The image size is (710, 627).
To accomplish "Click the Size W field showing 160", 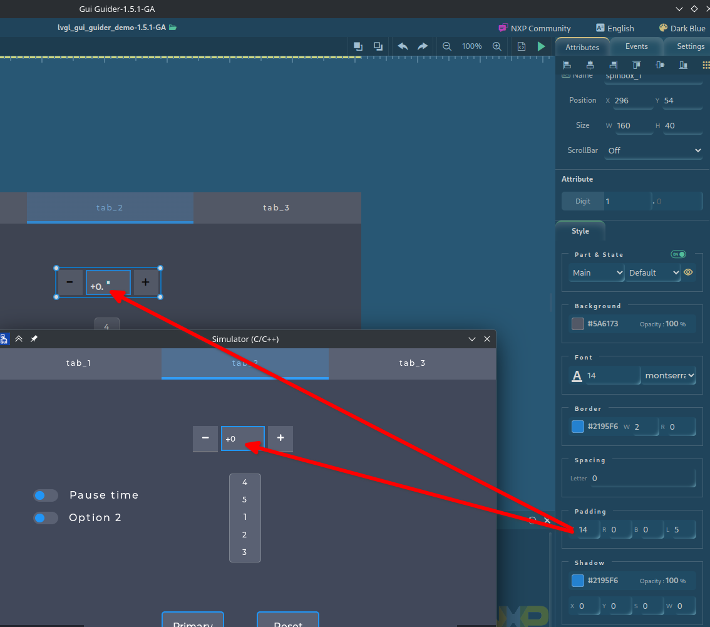I will pos(634,125).
